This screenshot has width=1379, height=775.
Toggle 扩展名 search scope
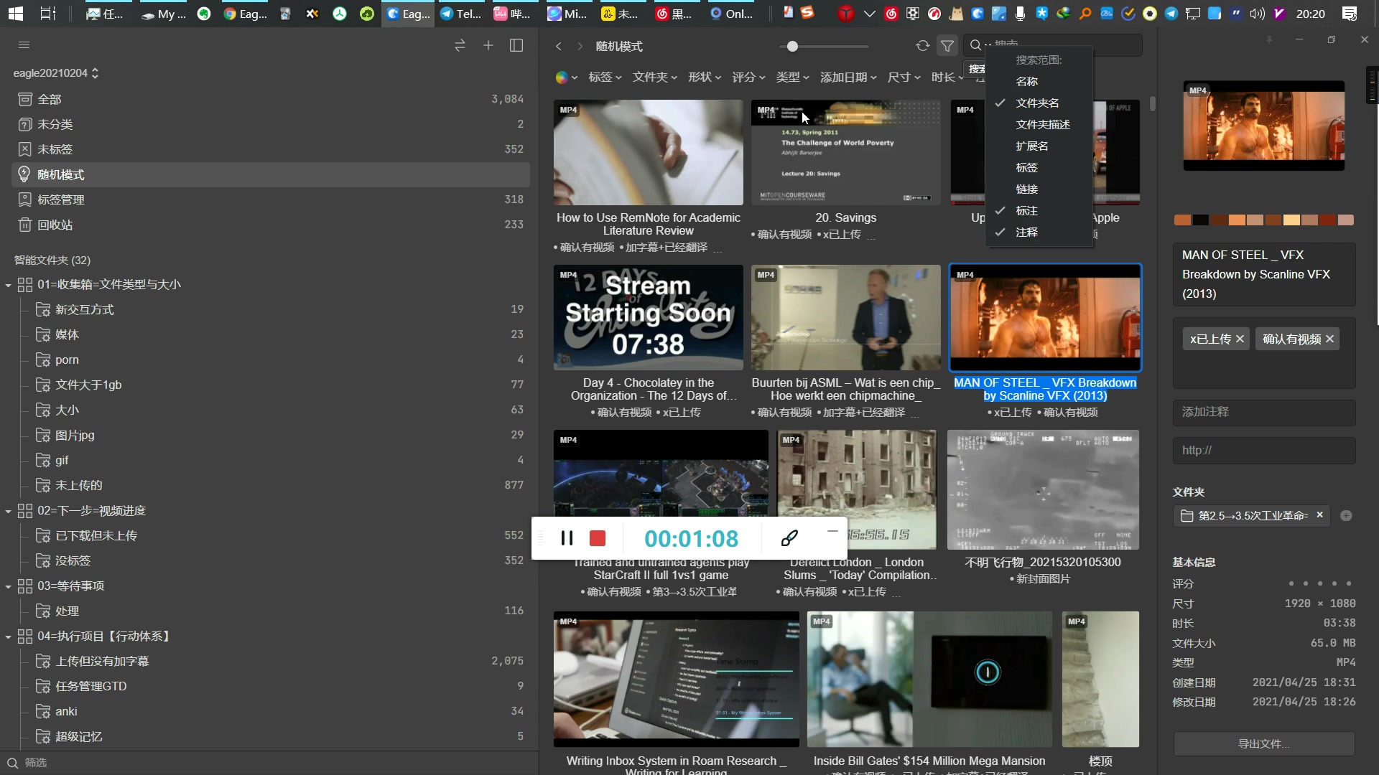tap(1039, 146)
